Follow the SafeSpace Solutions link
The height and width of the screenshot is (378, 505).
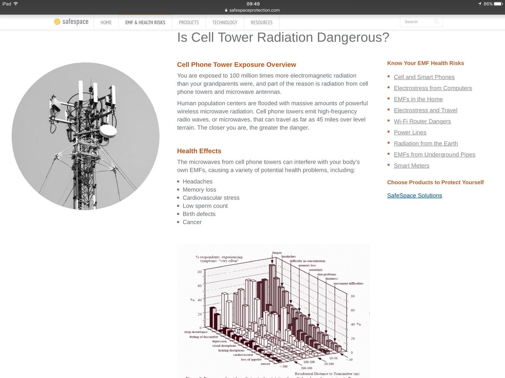click(x=415, y=196)
